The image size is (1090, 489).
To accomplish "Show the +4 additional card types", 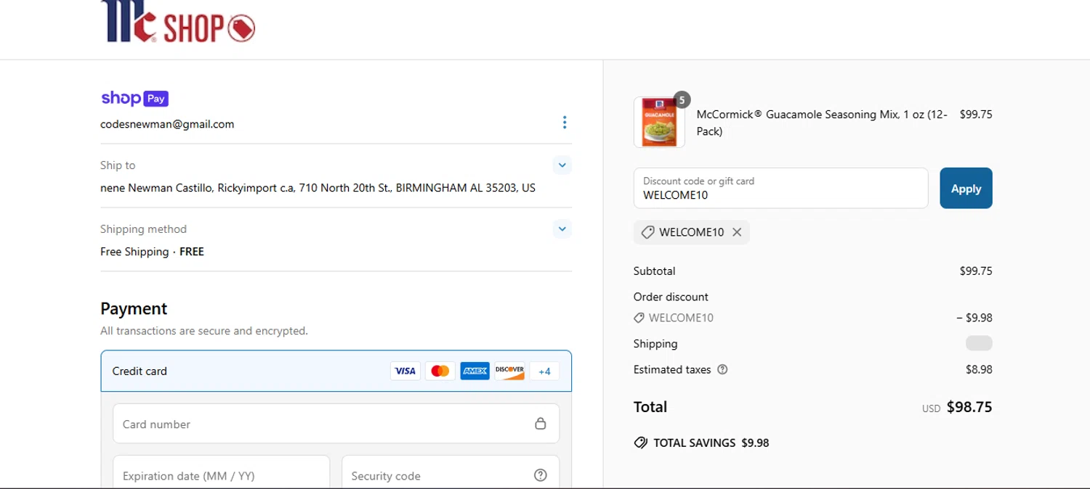I will 544,371.
